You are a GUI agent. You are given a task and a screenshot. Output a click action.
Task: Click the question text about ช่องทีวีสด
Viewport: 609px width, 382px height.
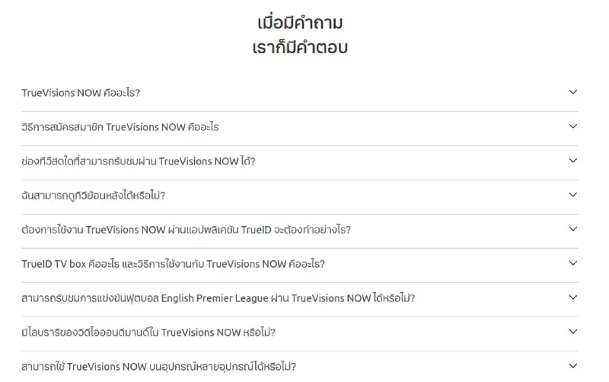pyautogui.click(x=139, y=161)
